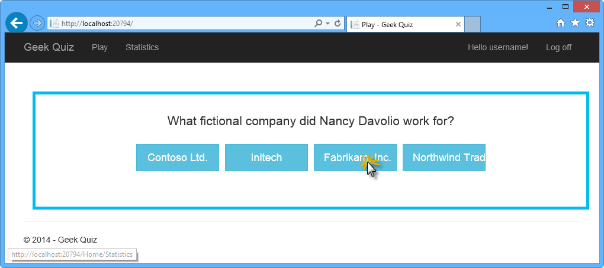Open the Play menu item

tap(99, 47)
